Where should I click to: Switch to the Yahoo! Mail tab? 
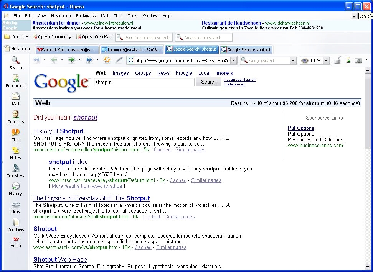(x=66, y=50)
